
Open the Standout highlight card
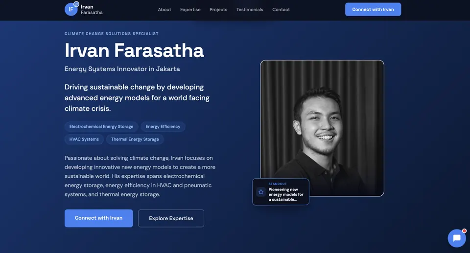[x=281, y=191]
